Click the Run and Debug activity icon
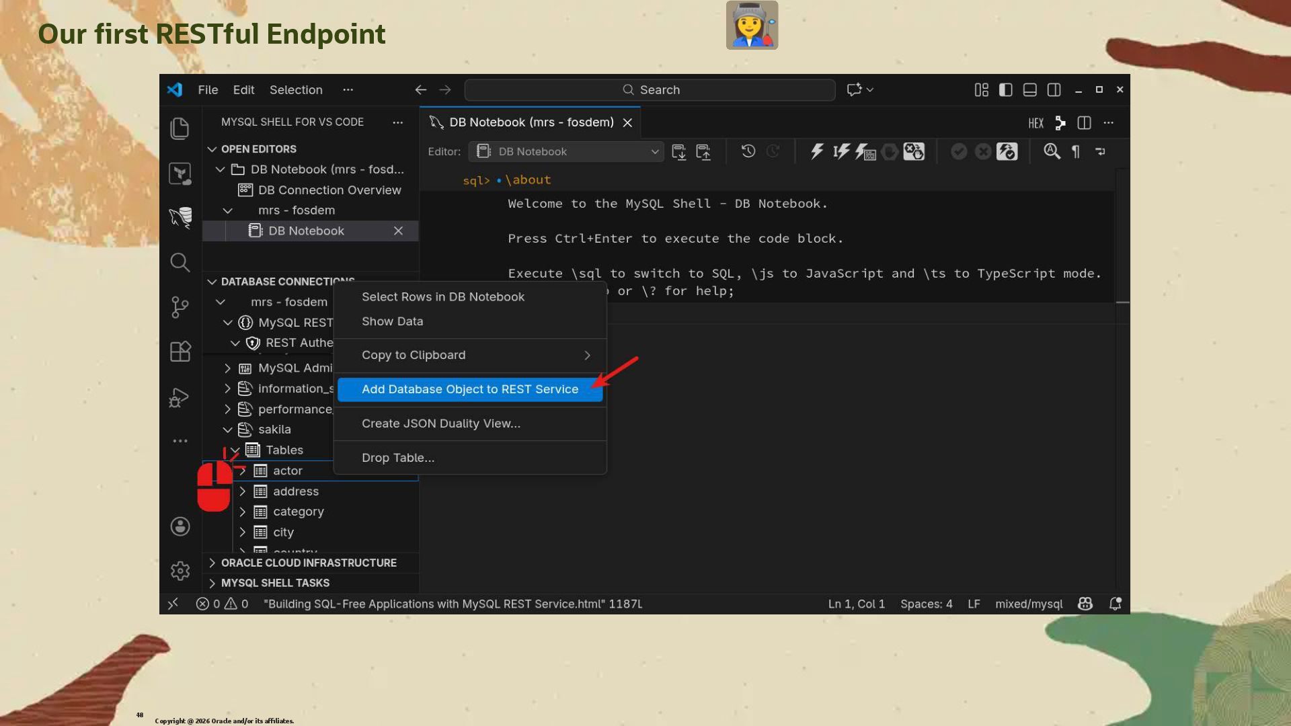The width and height of the screenshot is (1291, 726). (x=179, y=397)
